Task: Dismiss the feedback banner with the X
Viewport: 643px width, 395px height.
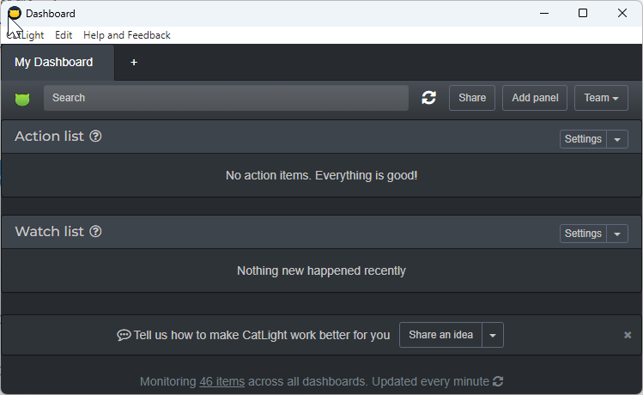Action: pos(628,335)
